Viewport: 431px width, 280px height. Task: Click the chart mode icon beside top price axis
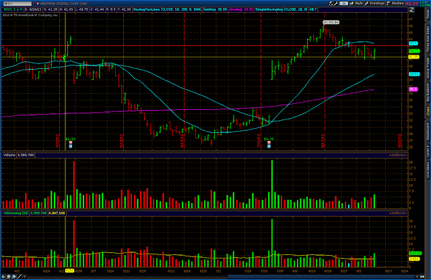411,9
